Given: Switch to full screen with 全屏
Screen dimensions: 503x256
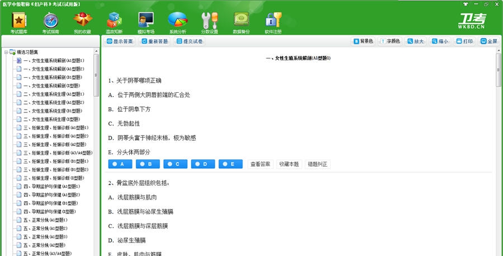Looking at the screenshot, I should pyautogui.click(x=489, y=41).
